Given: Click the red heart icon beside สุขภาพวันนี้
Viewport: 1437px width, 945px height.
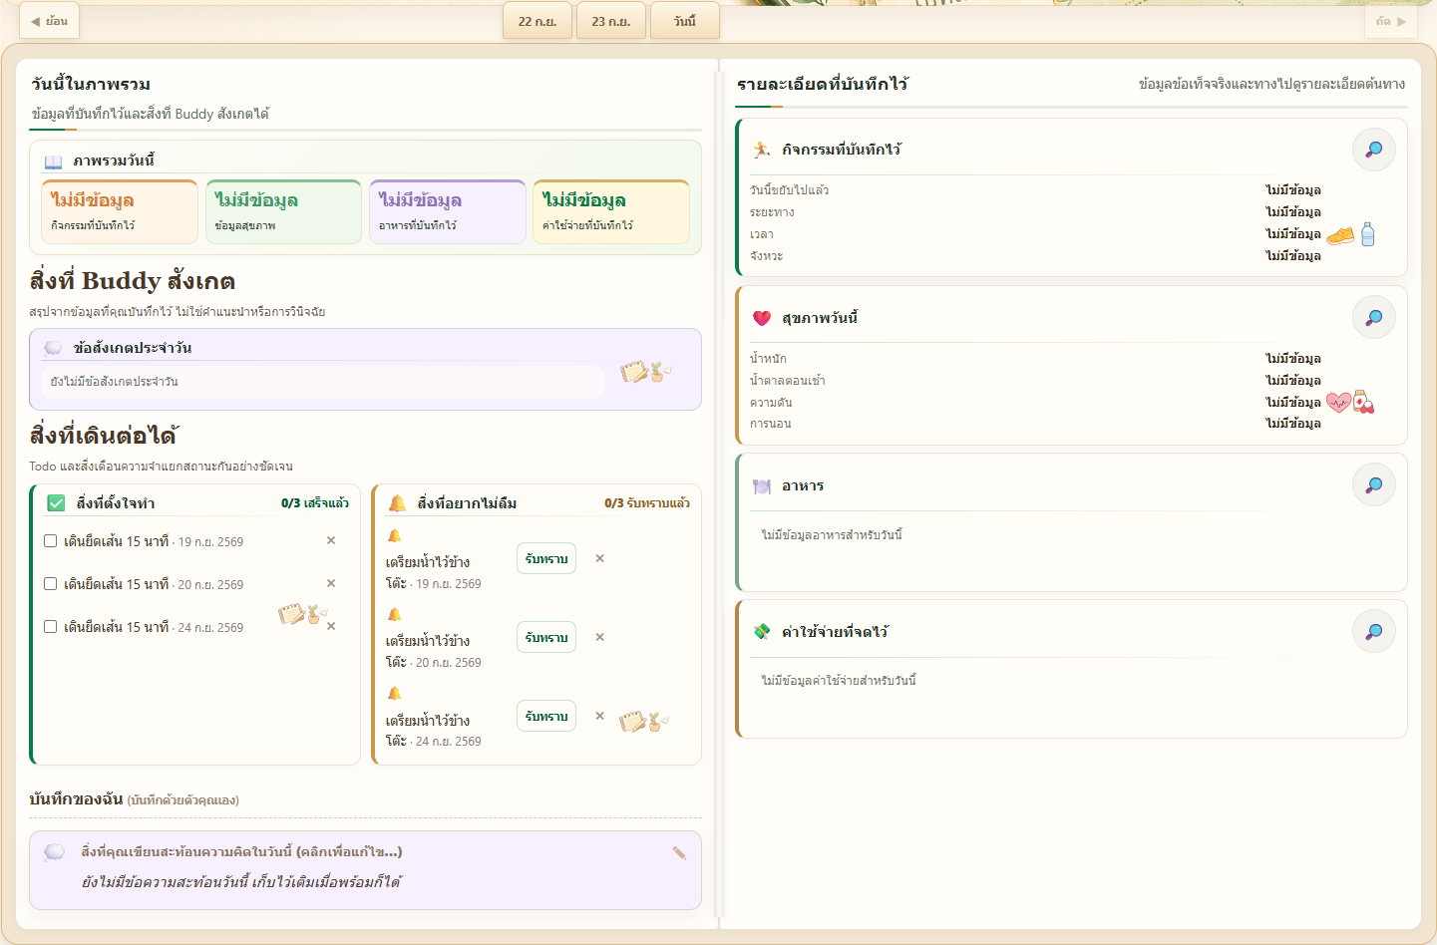Looking at the screenshot, I should click(x=762, y=318).
